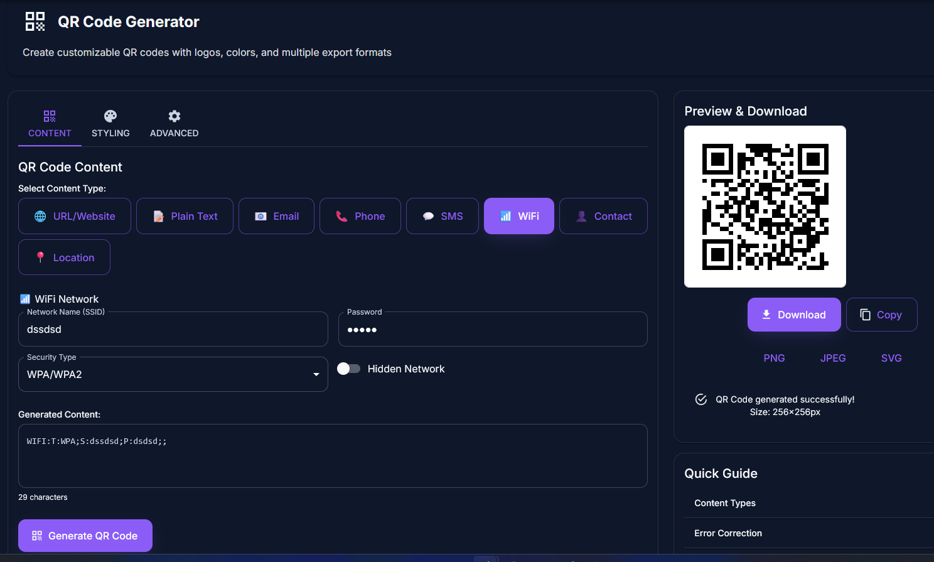Viewport: 934px width, 562px height.
Task: Click the 'Select Content Type:' label
Action: [x=62, y=188]
